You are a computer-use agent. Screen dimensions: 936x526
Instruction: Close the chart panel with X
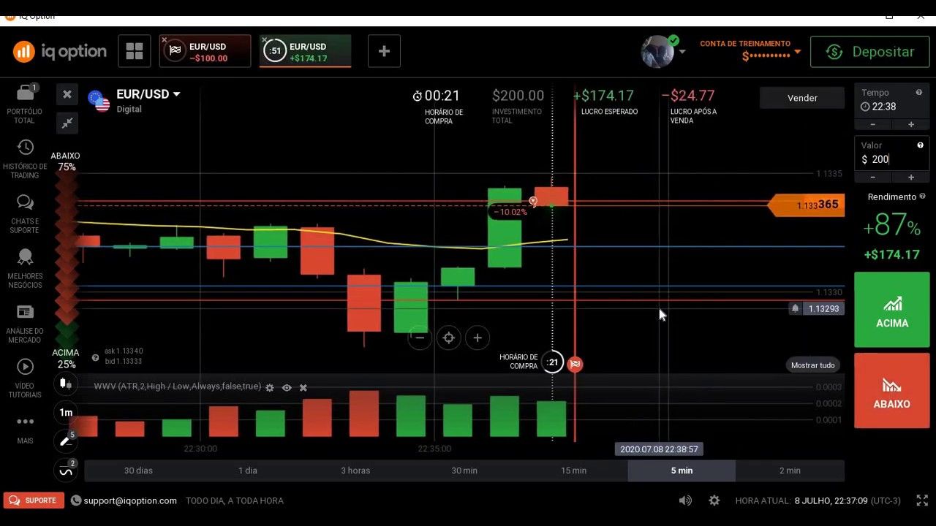point(67,94)
